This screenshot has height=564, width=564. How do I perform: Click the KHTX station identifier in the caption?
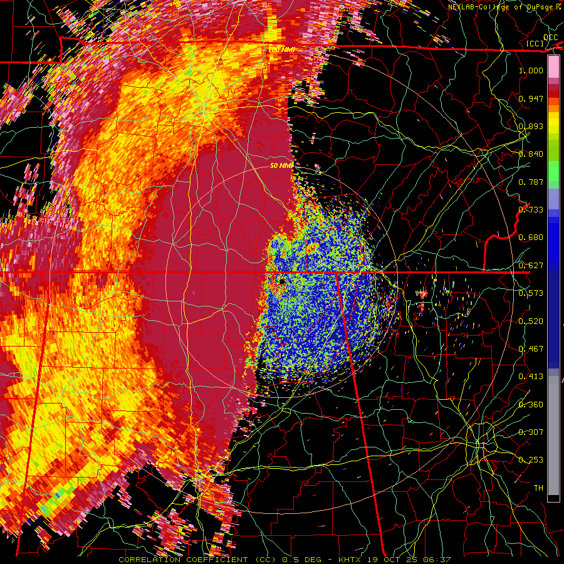pos(351,560)
